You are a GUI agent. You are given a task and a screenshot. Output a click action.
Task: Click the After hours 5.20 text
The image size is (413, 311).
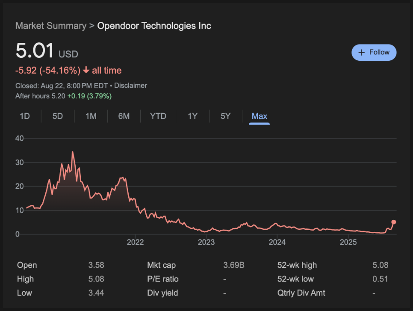pos(40,96)
